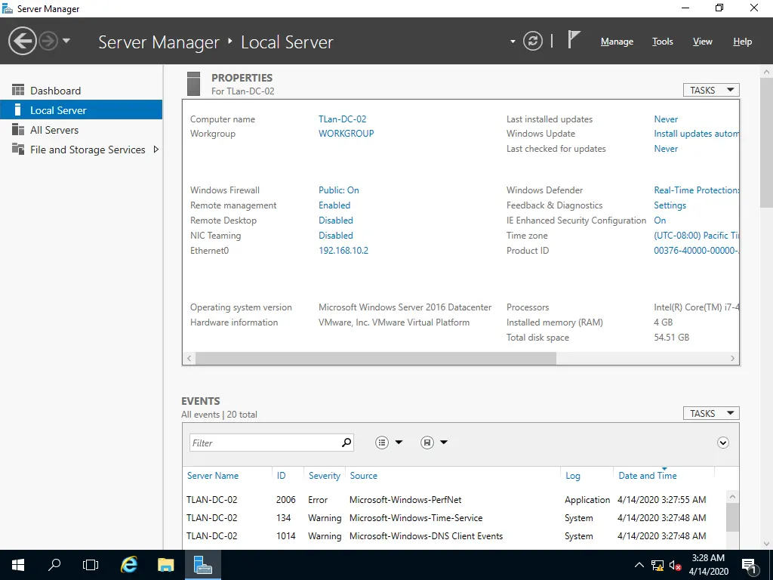
Task: Click NIC Teaming Disabled link
Action: pos(336,236)
